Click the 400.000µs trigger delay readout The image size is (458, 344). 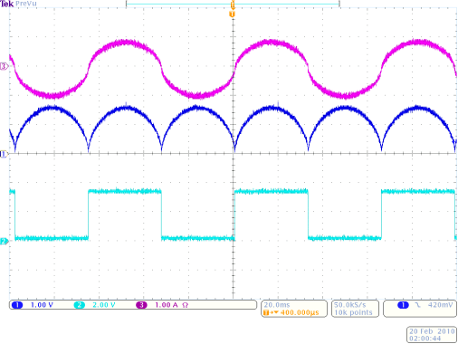(300, 312)
